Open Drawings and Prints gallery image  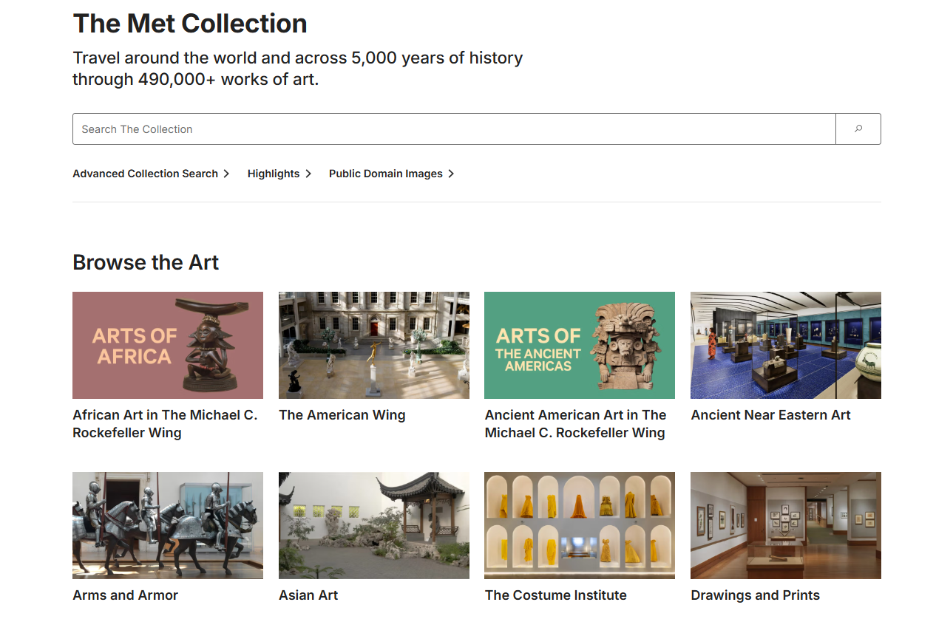click(786, 525)
